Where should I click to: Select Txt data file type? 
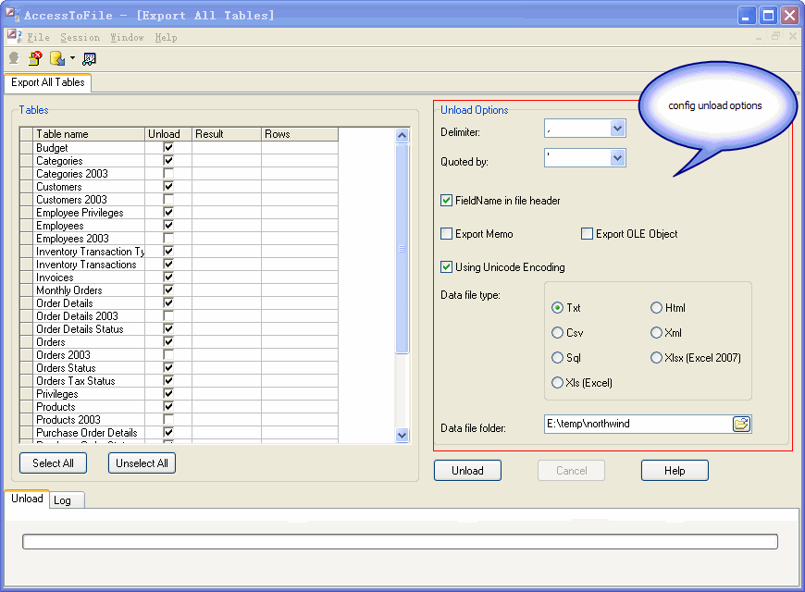coord(557,308)
